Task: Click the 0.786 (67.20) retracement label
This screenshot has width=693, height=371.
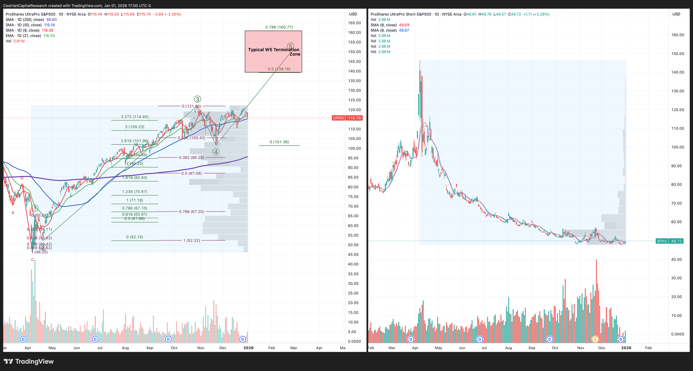Action: 192,212
